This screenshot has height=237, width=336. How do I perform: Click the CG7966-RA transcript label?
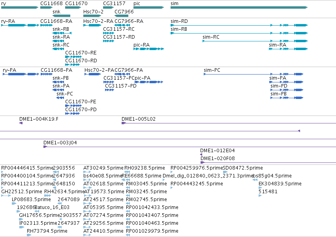tap(129, 21)
